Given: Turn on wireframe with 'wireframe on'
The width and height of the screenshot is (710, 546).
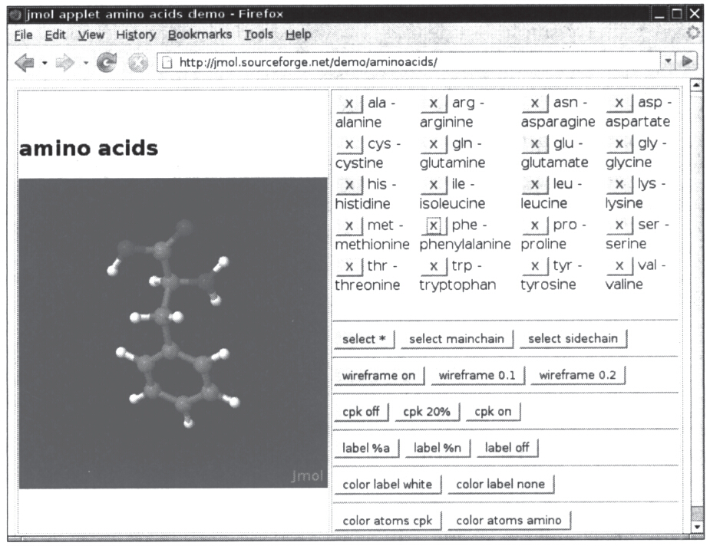Looking at the screenshot, I should [x=379, y=376].
